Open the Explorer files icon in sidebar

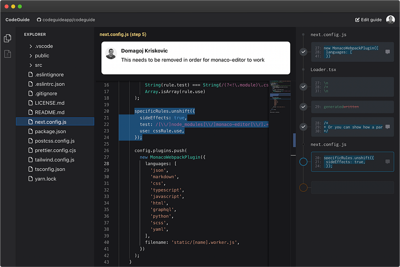coord(8,38)
